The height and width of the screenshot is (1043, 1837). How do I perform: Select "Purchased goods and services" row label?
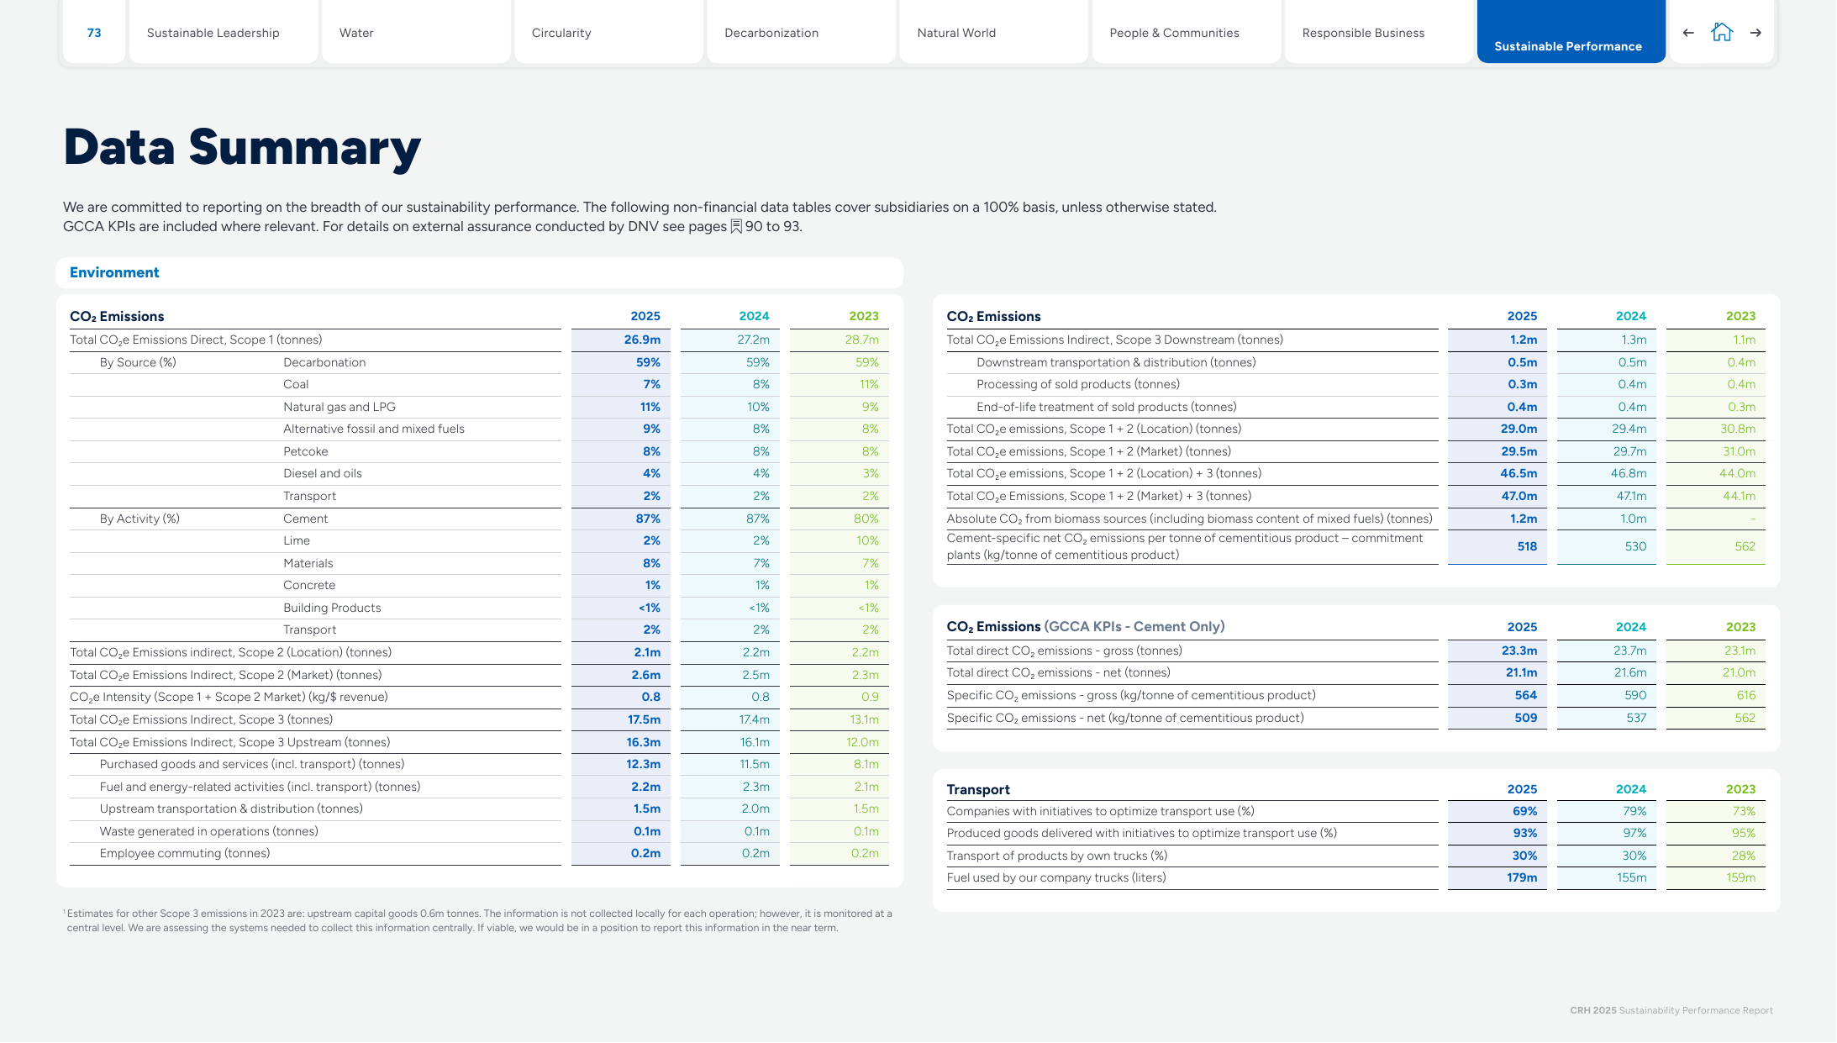coord(252,764)
